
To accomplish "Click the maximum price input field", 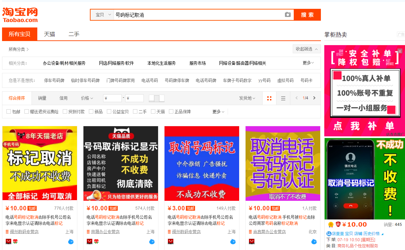I will 135,98.
